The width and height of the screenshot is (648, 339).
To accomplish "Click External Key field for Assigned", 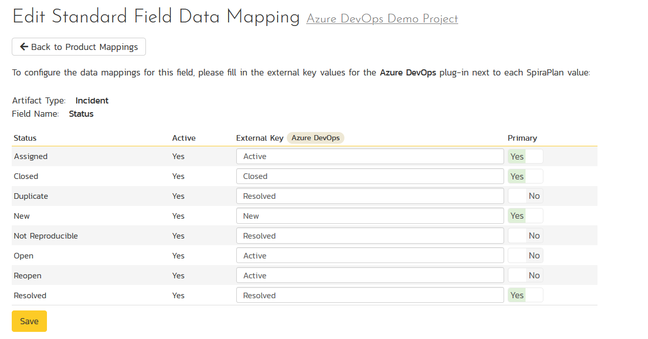I will [369, 157].
